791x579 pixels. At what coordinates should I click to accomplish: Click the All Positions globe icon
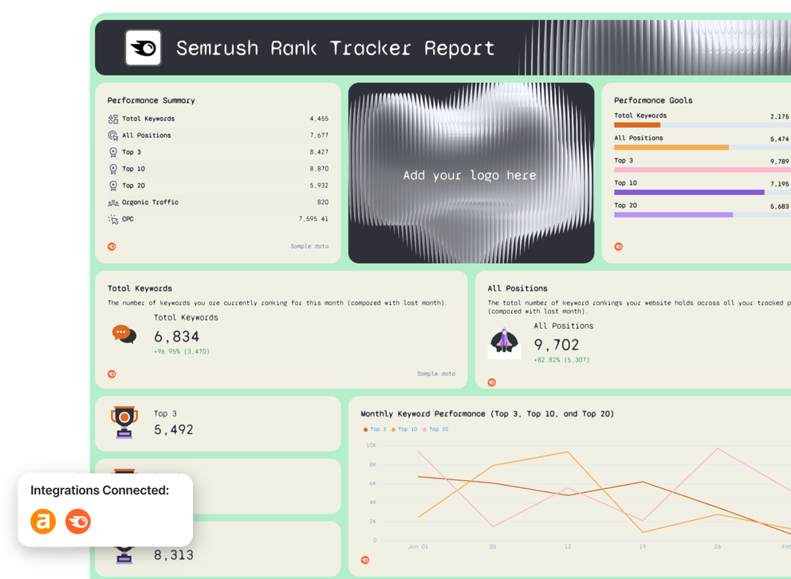click(x=112, y=135)
